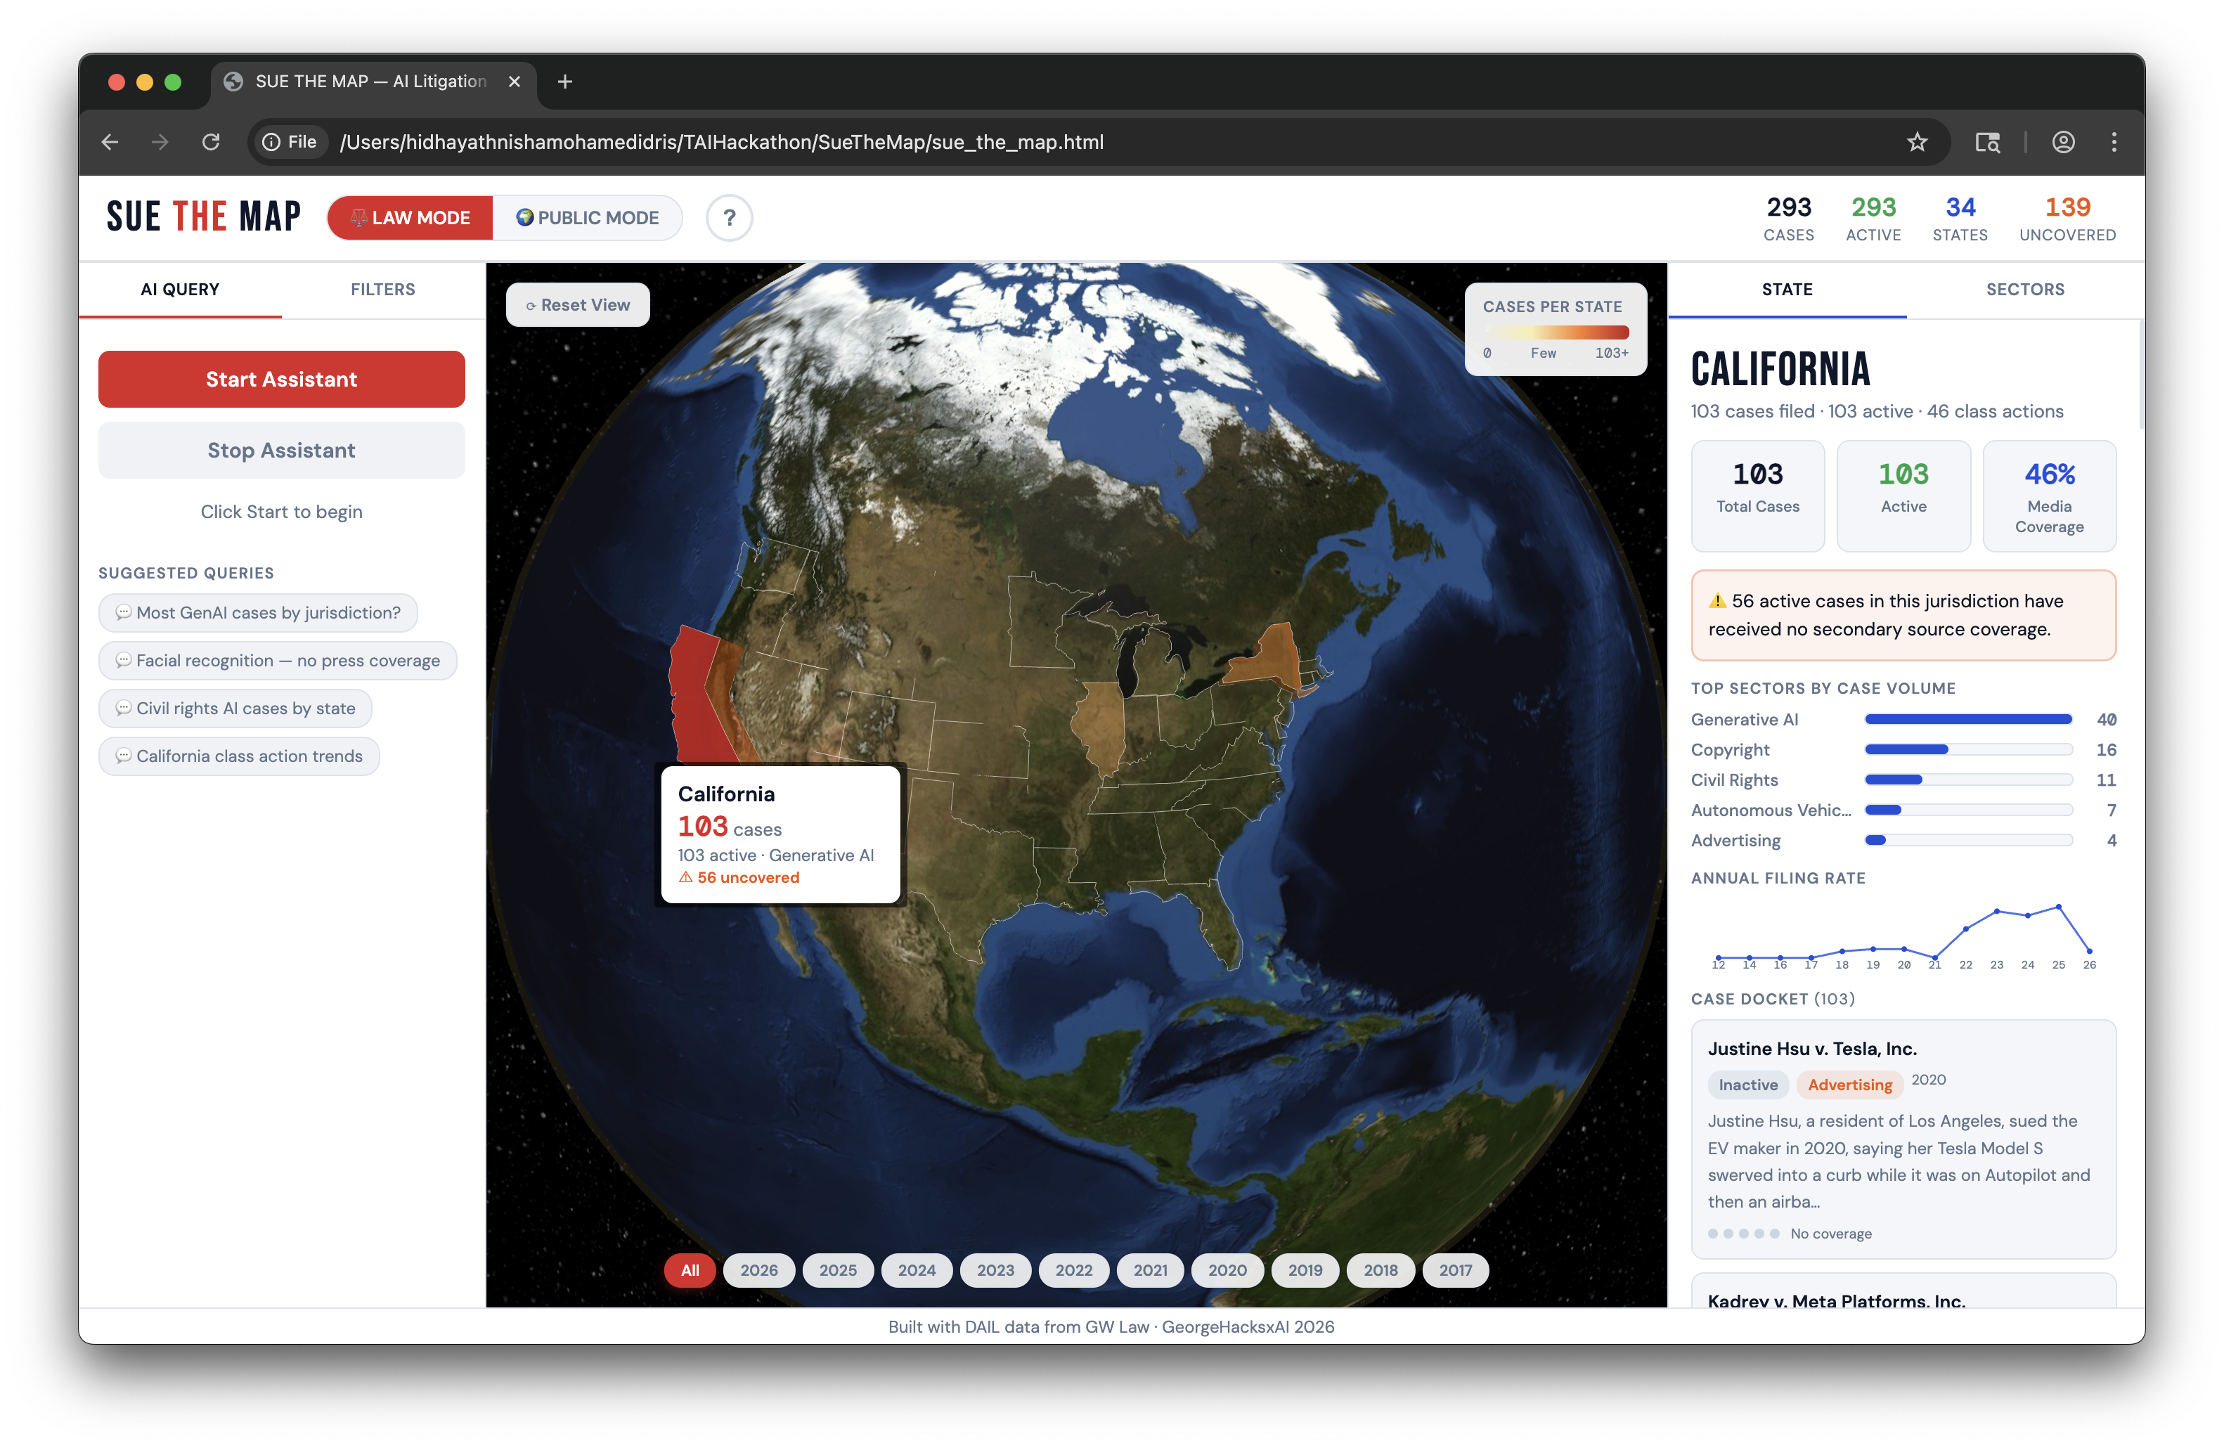Click Reset View on the map

click(578, 304)
